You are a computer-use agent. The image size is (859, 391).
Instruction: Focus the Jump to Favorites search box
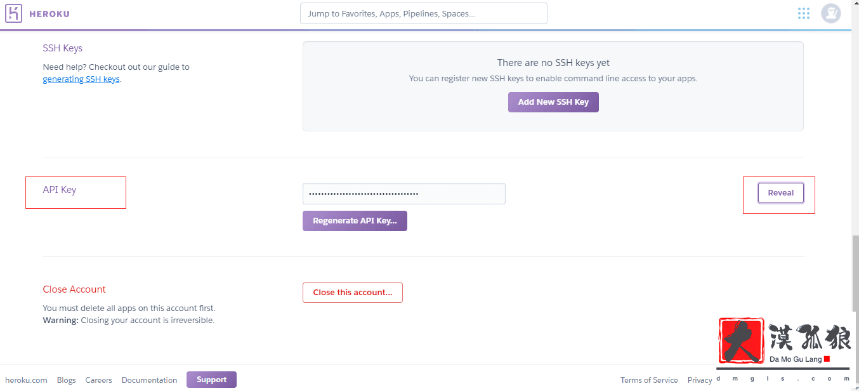pyautogui.click(x=423, y=13)
